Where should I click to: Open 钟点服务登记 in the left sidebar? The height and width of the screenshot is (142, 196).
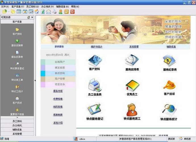pyautogui.click(x=17, y=66)
